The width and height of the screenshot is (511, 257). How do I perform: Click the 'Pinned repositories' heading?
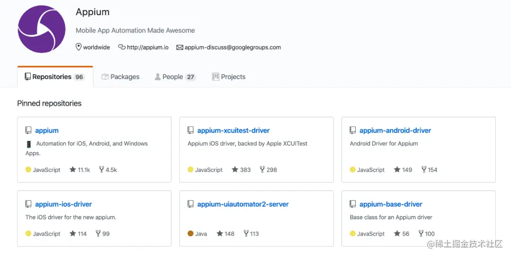pyautogui.click(x=49, y=103)
